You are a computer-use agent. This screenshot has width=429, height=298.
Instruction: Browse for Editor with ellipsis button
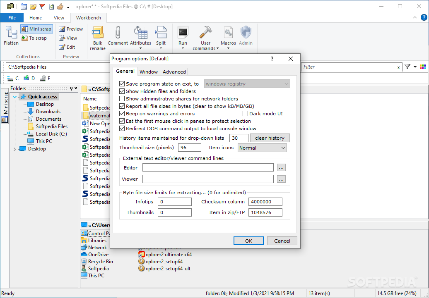pyautogui.click(x=281, y=168)
